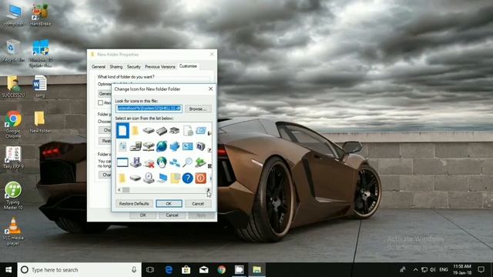
Task: Pick the blue laptop computer icon
Action: pos(162,178)
